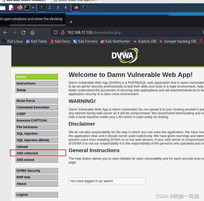Open the Setup page
Image resolution: width=204 pixels, height=201 pixels.
37,90
